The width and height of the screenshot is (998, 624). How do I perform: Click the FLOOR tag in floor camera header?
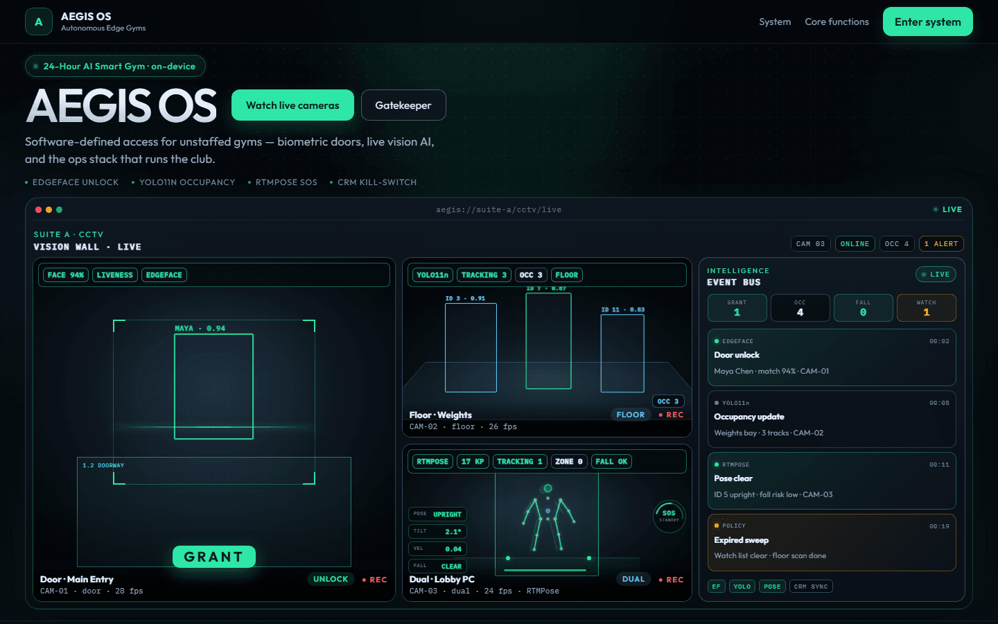click(x=567, y=275)
